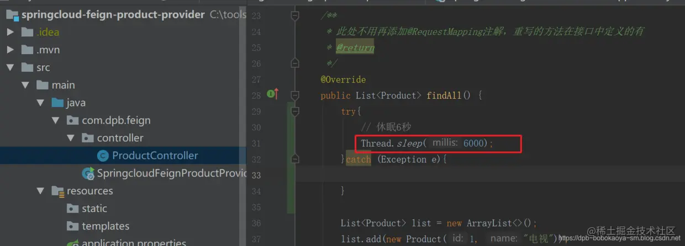
Task: Select the static folder row
Action: click(x=123, y=208)
